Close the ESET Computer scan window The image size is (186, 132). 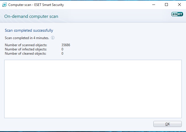[x=179, y=5]
